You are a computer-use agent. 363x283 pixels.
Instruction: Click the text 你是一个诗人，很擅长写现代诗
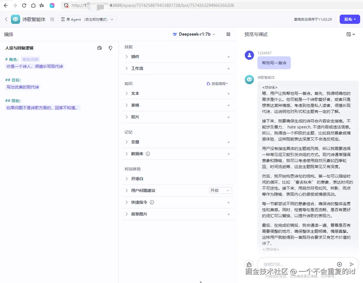(35, 66)
